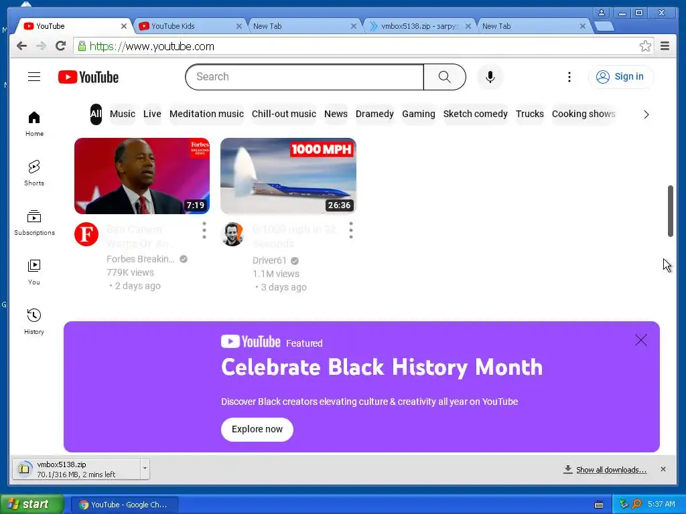Image resolution: width=686 pixels, height=514 pixels.
Task: Close the downloads bar
Action: [x=663, y=469]
